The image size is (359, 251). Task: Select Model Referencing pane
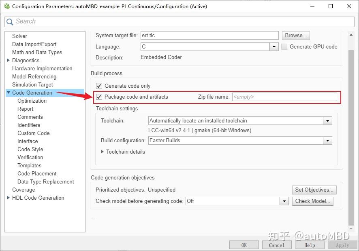click(34, 76)
